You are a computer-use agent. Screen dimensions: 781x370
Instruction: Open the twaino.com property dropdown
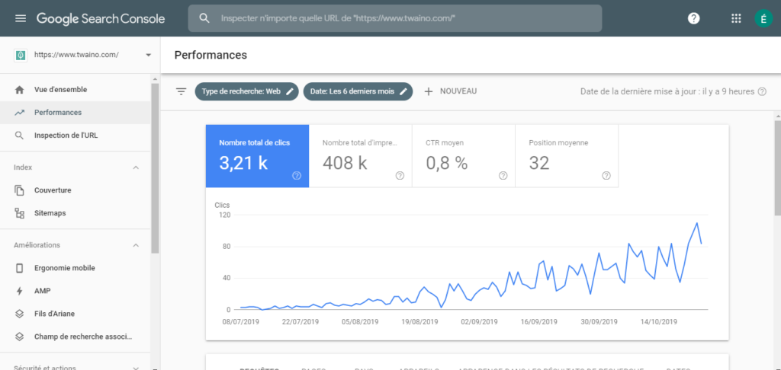pos(147,55)
